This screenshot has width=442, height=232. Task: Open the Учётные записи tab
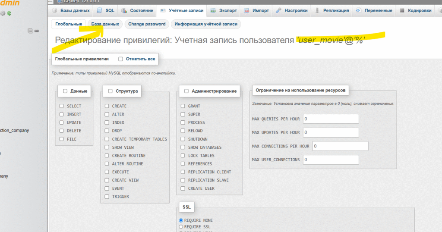[x=182, y=10]
